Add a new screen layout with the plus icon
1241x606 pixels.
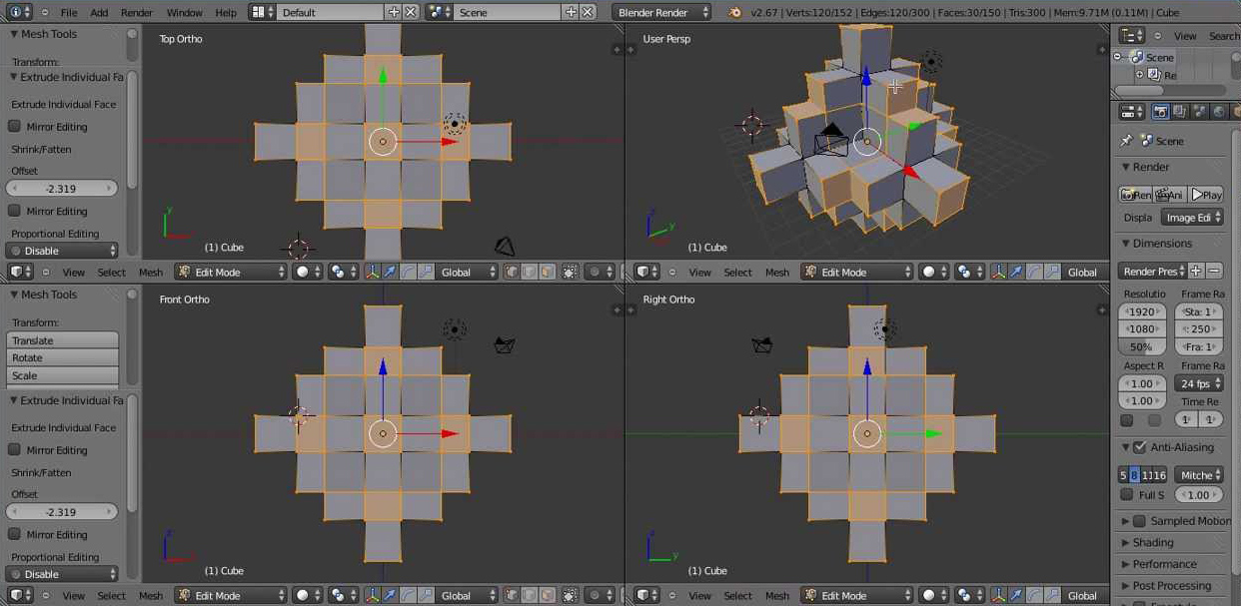click(x=394, y=12)
